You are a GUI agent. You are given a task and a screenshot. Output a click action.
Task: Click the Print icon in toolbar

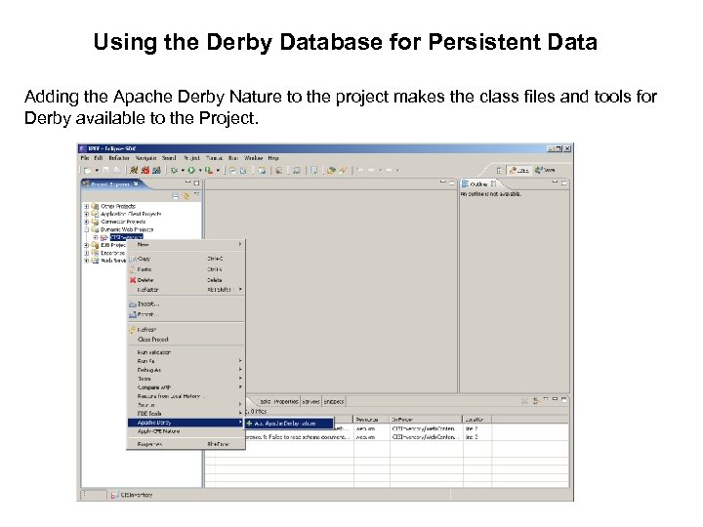click(116, 170)
